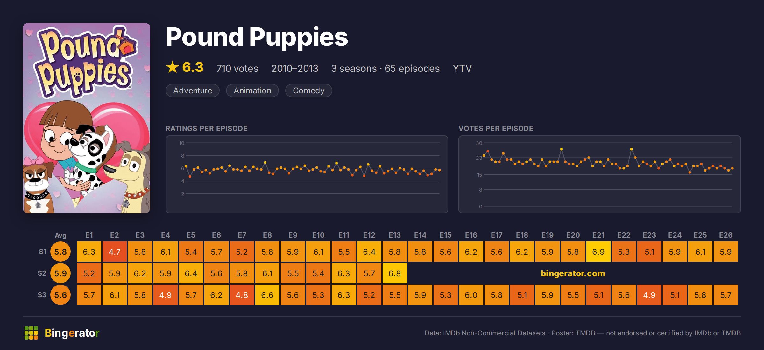Select the Comedy genre tag

click(x=308, y=91)
